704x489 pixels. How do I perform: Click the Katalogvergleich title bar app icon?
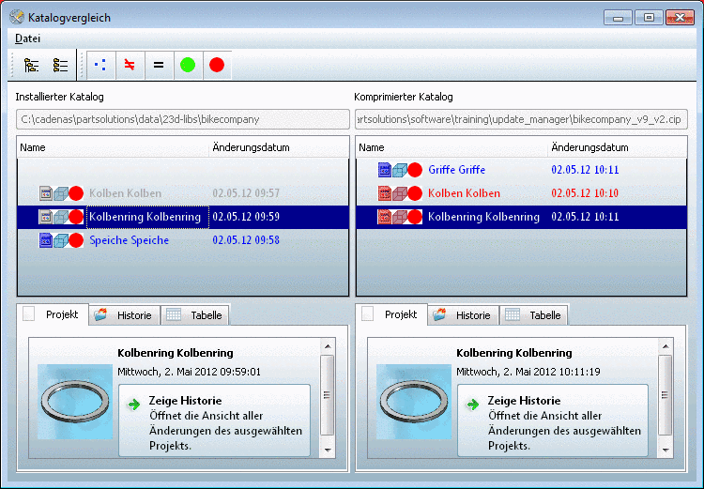coord(17,17)
